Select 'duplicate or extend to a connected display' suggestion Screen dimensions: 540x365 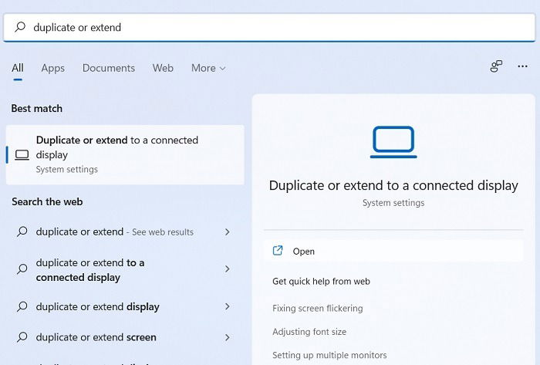[x=125, y=269]
